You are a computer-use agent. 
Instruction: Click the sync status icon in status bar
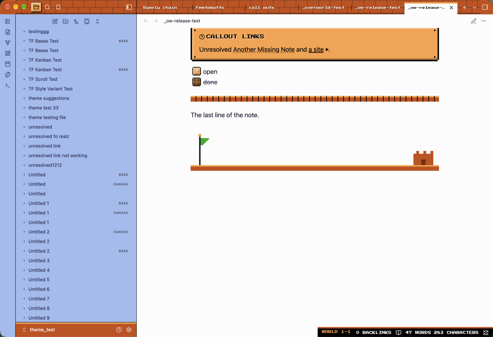click(486, 332)
